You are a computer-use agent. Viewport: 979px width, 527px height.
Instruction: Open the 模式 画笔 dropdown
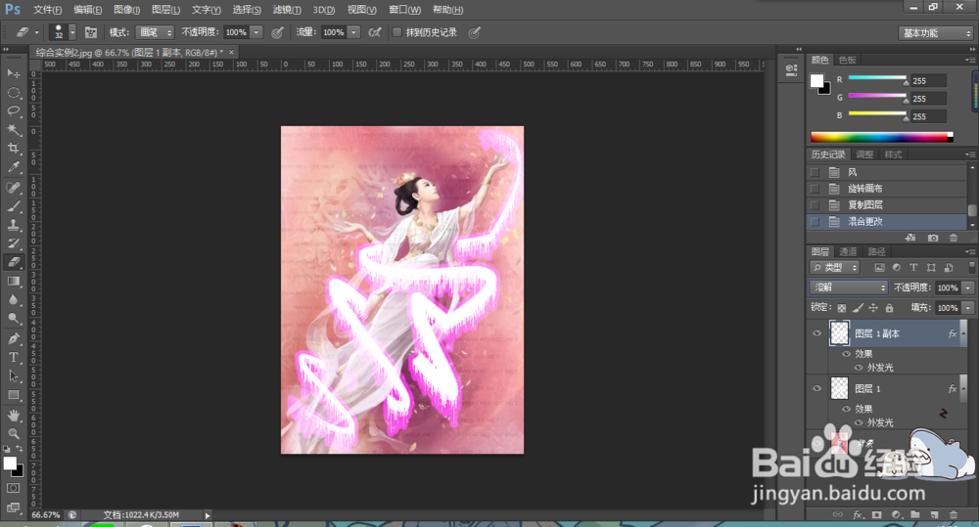pos(155,32)
